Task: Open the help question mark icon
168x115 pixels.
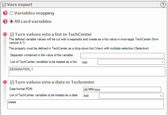Action: pos(163,5)
